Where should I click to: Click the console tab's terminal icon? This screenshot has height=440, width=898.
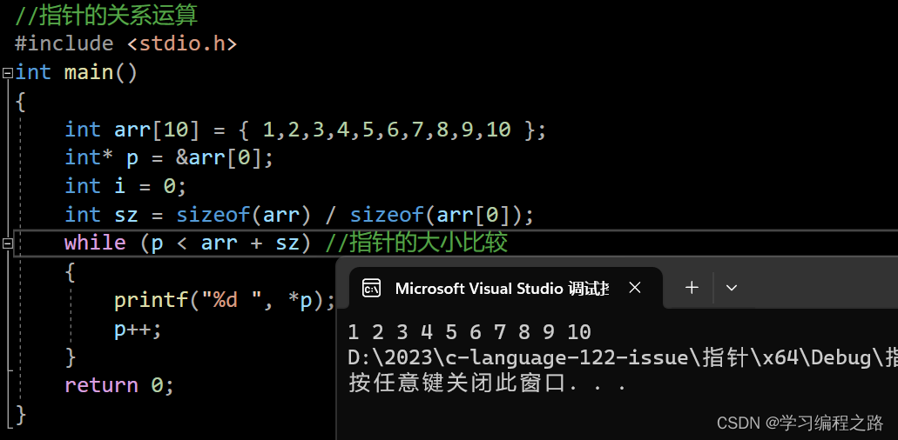click(x=372, y=288)
